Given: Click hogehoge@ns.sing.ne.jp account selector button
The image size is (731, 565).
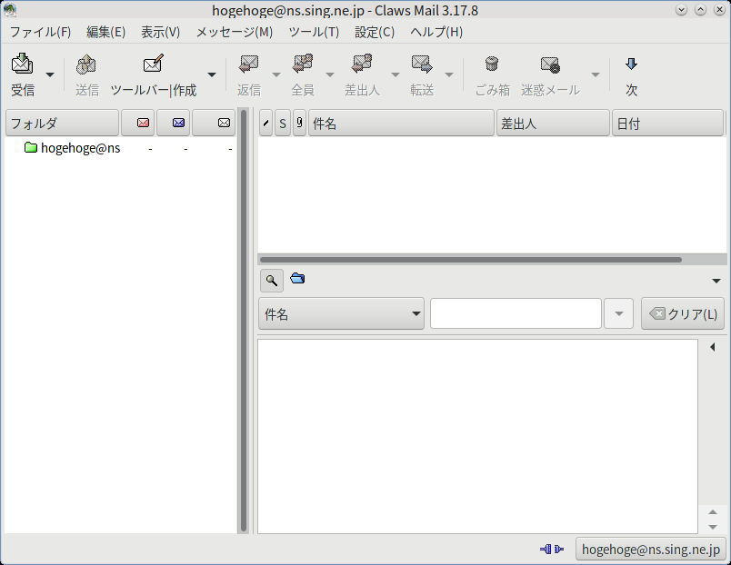Looking at the screenshot, I should [651, 550].
